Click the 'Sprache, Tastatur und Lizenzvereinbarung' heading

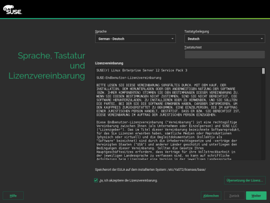[x=47, y=66]
